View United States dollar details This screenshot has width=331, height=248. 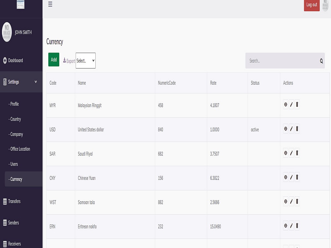click(x=286, y=129)
